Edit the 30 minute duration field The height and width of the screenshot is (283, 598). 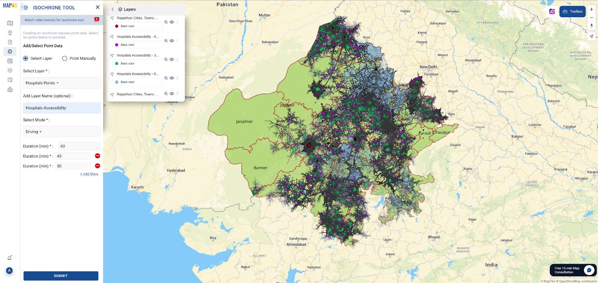[x=73, y=166]
